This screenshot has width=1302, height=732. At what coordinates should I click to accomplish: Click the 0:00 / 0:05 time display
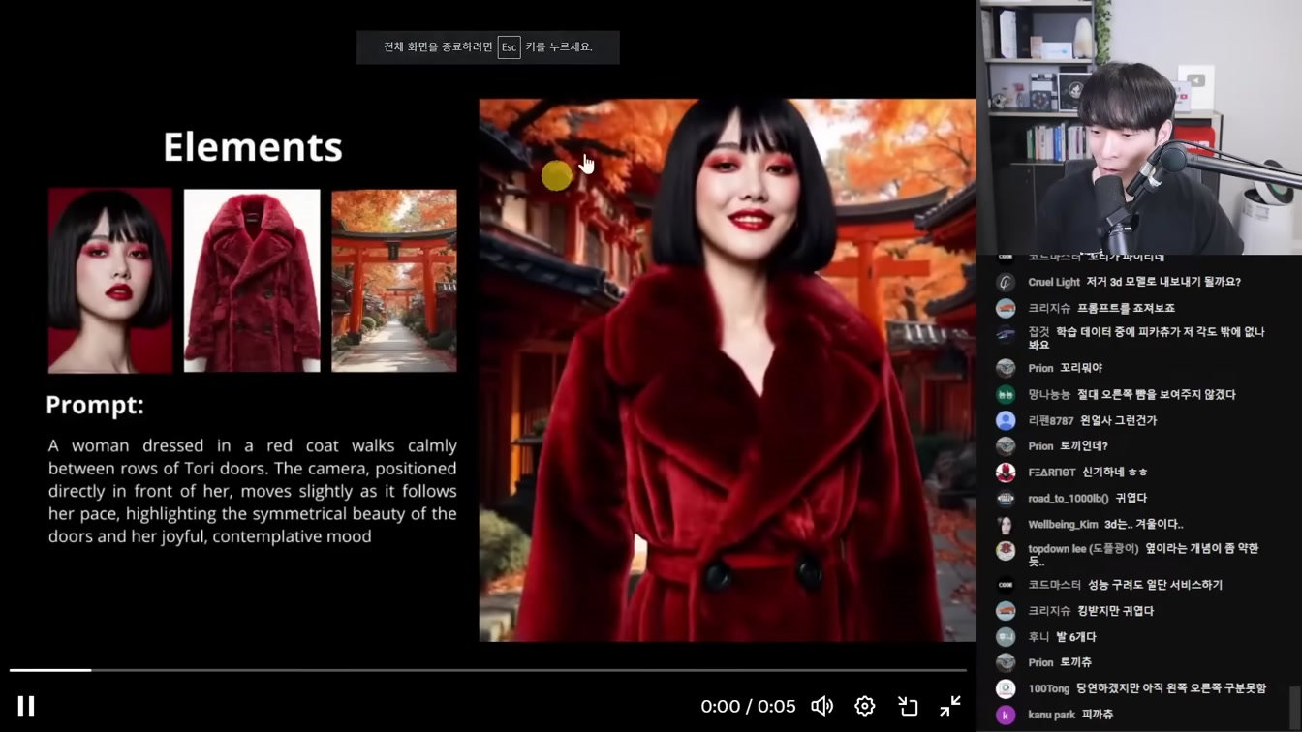coord(748,707)
